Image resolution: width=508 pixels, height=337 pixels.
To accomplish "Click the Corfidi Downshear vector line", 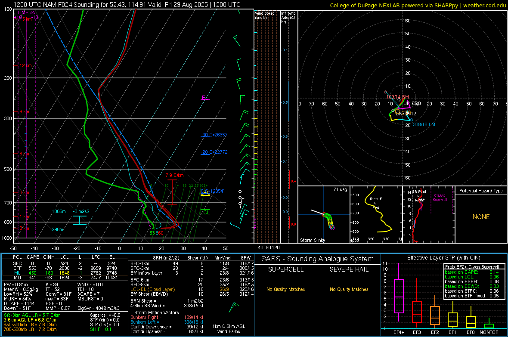I will [x=167, y=327].
